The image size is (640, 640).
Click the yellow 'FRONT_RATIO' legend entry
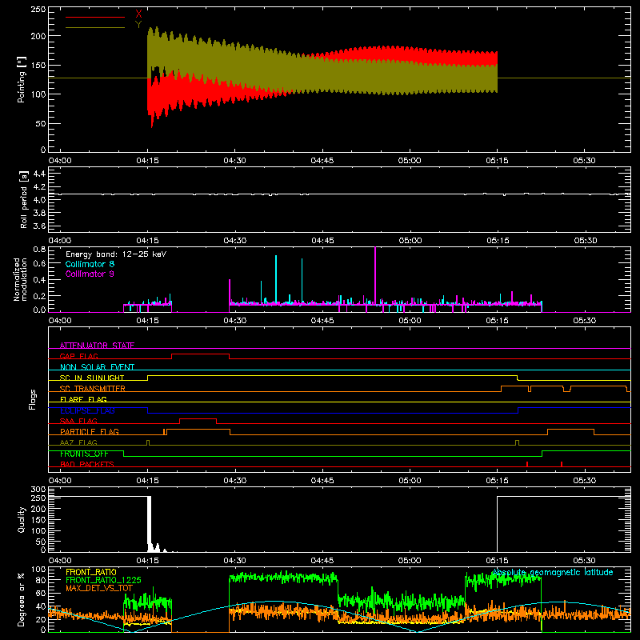click(x=91, y=572)
